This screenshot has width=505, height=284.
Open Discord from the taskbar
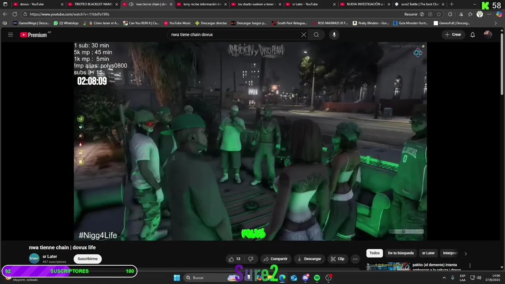305,278
